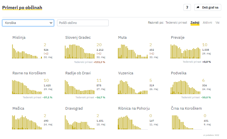Click the Vuzenica bar chart
Image resolution: width=227 pixels, height=139 pixels.
[132, 87]
